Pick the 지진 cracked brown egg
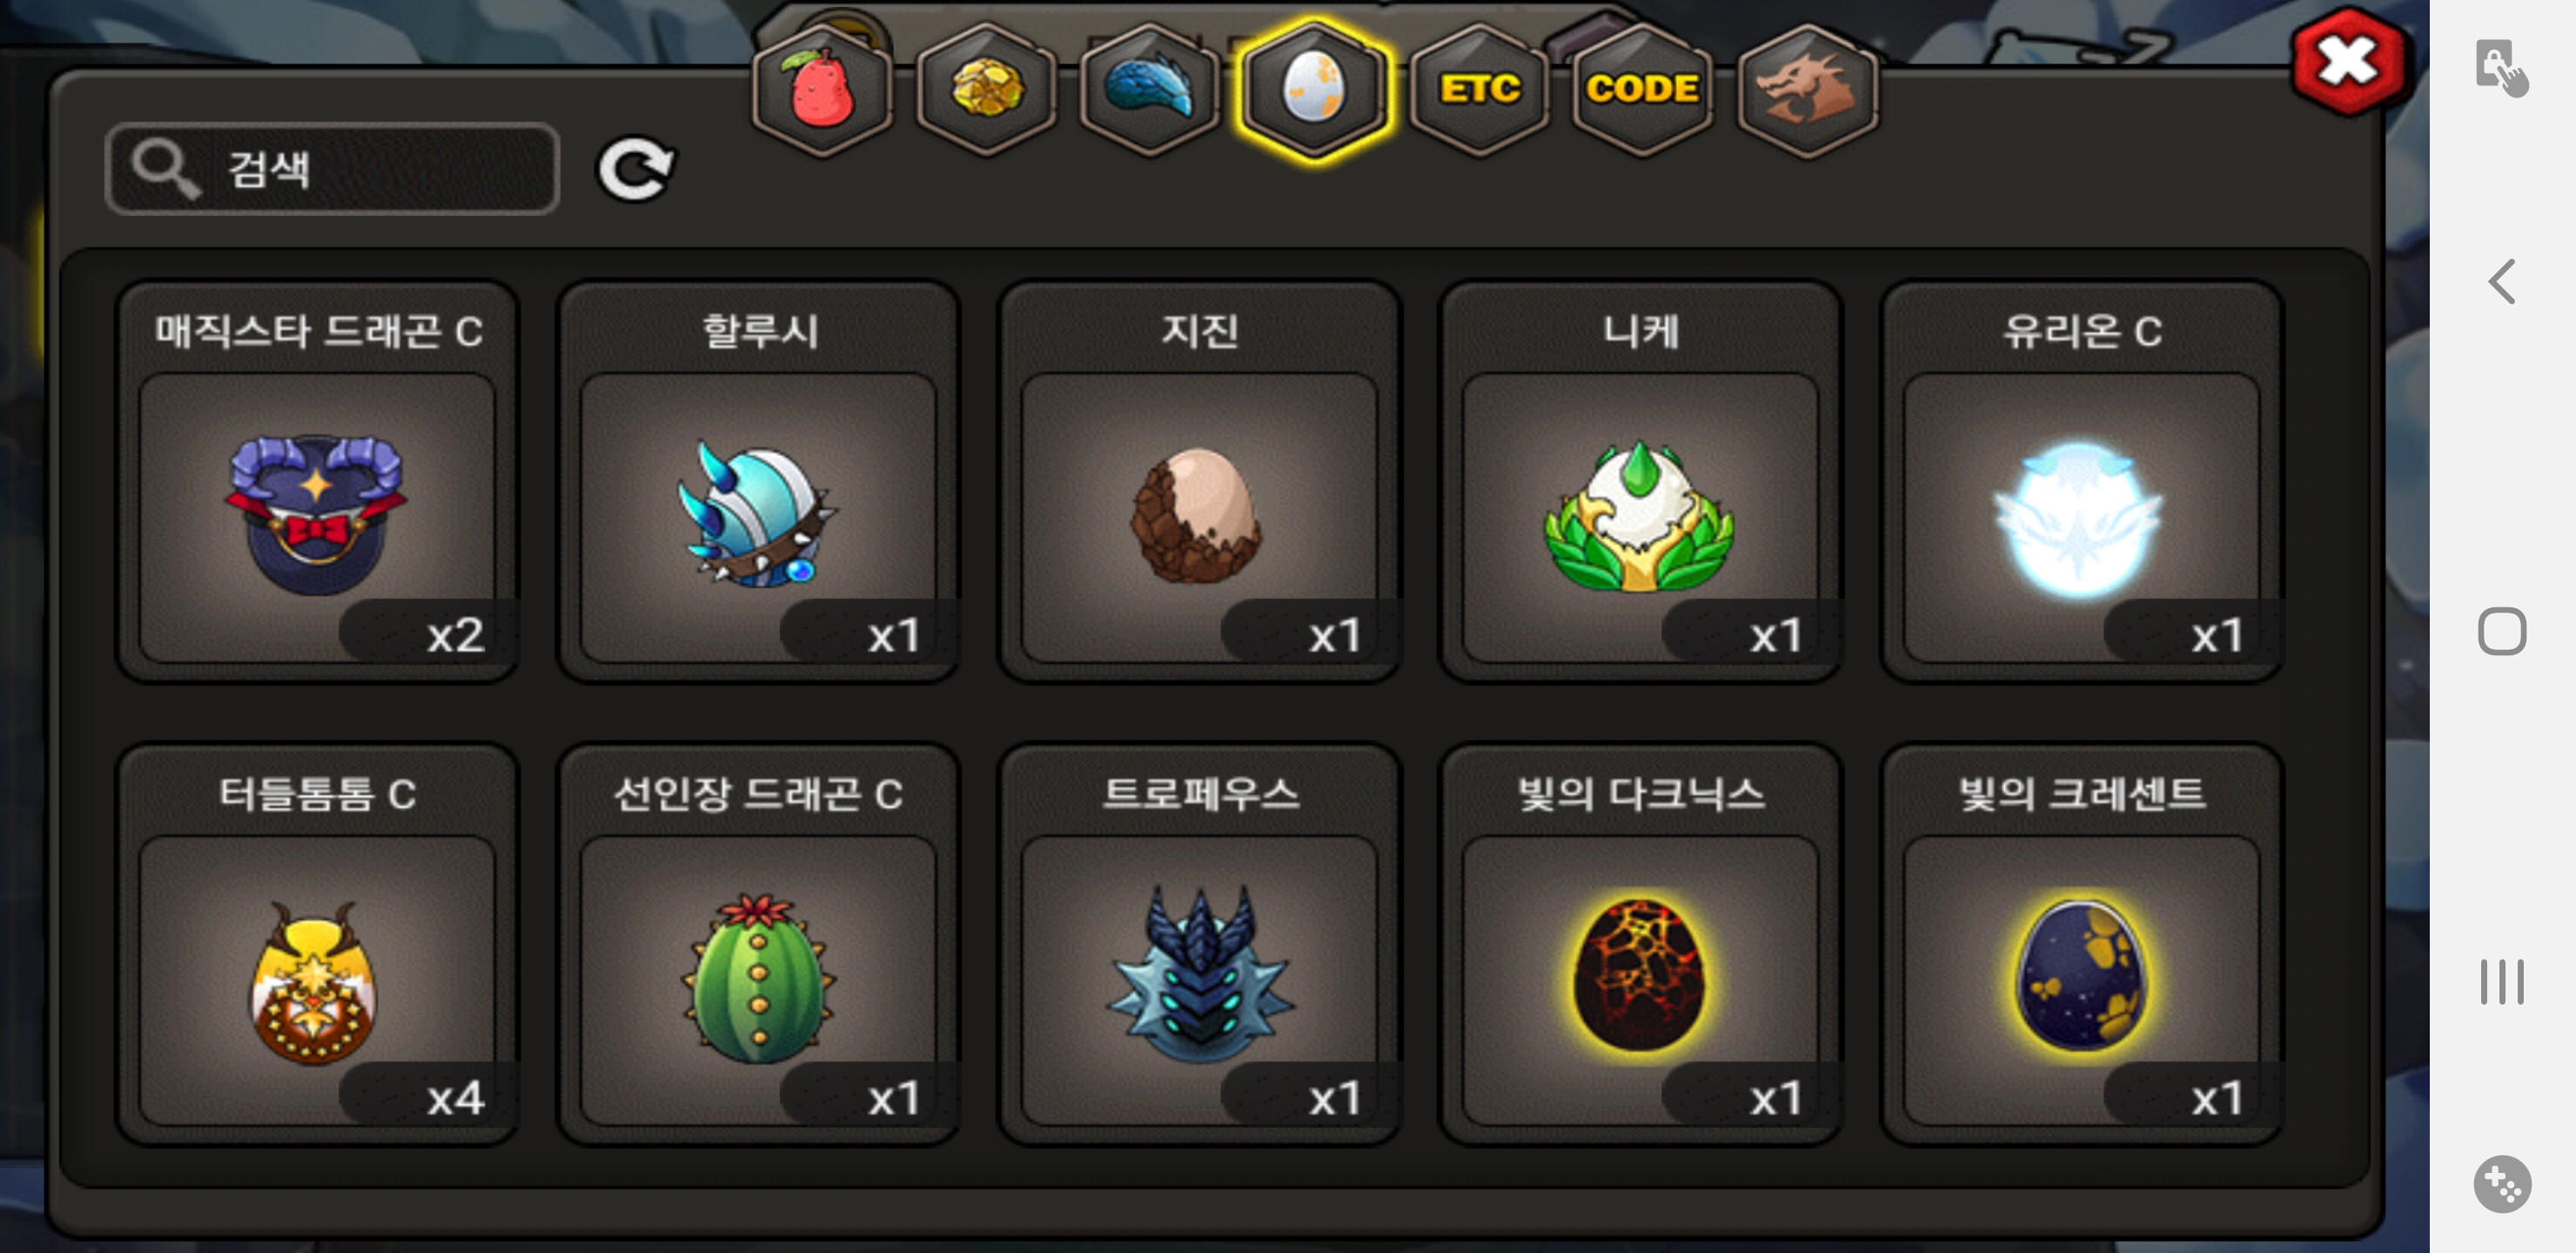The image size is (2576, 1253). pos(1200,482)
